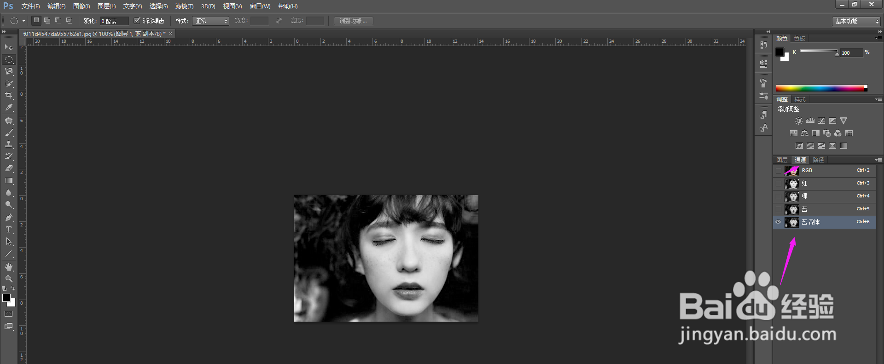Select the Path Selection tool
Viewport: 884px width, 364px height.
coord(9,242)
